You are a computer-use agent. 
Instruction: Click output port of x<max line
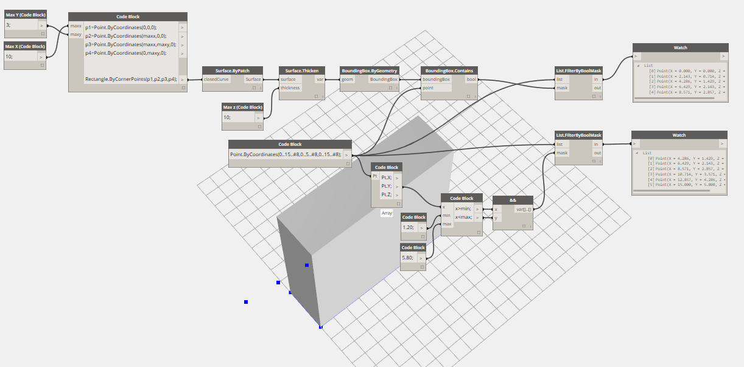pyautogui.click(x=479, y=217)
